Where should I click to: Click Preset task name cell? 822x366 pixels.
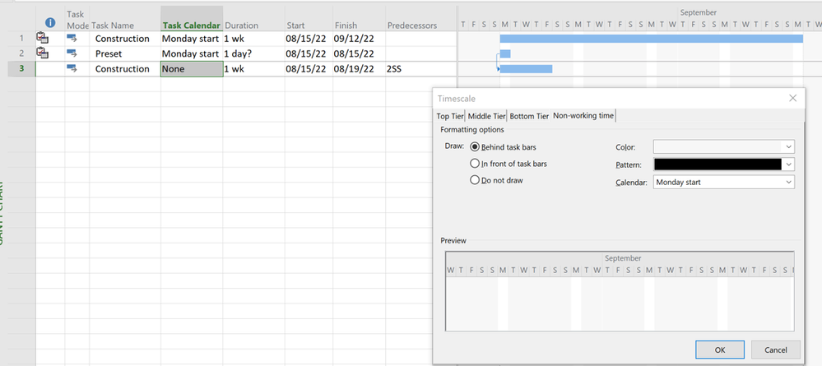125,53
